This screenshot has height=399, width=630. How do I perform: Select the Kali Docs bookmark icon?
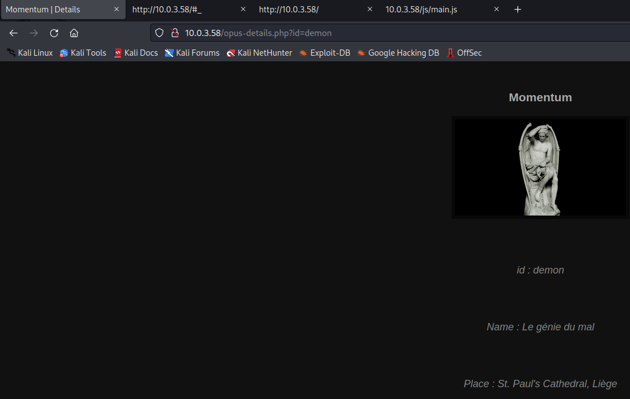118,52
